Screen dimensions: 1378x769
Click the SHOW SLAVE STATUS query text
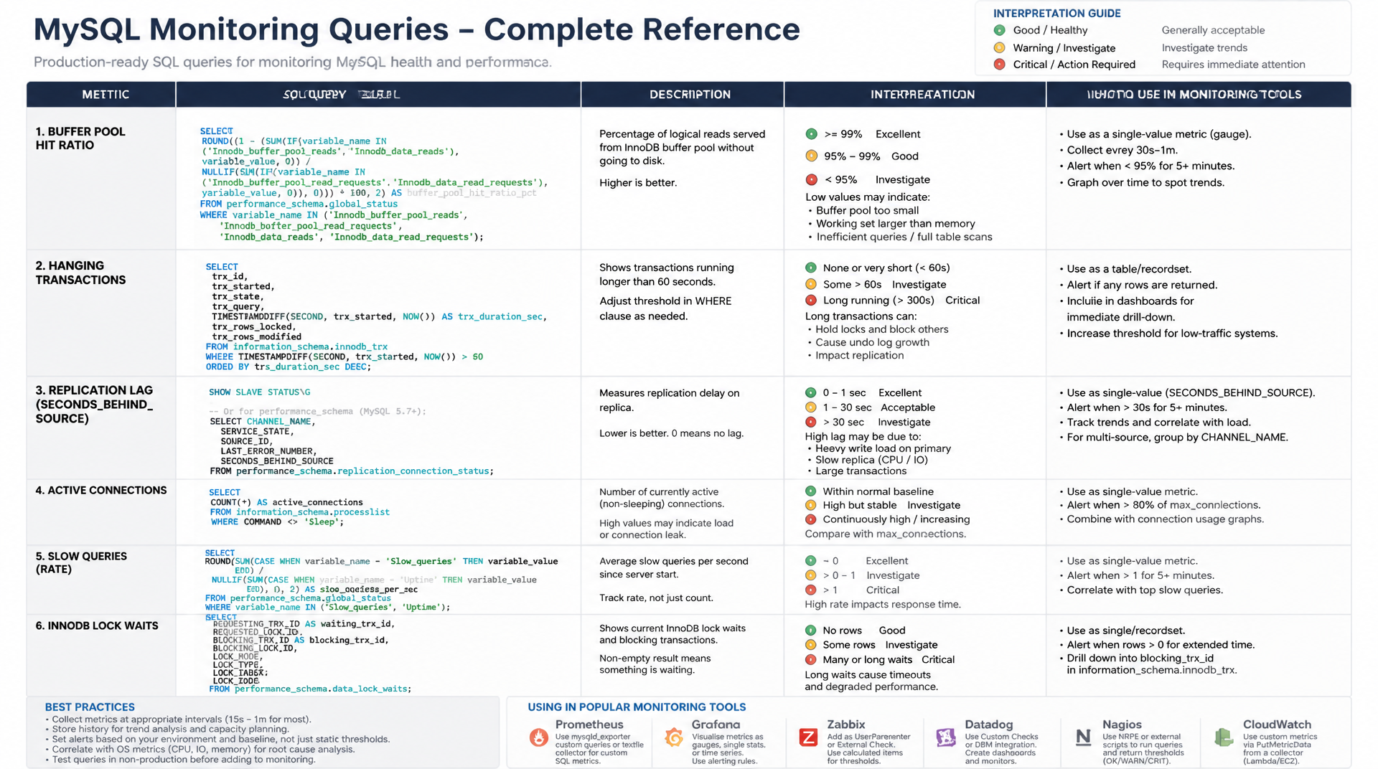(x=259, y=392)
